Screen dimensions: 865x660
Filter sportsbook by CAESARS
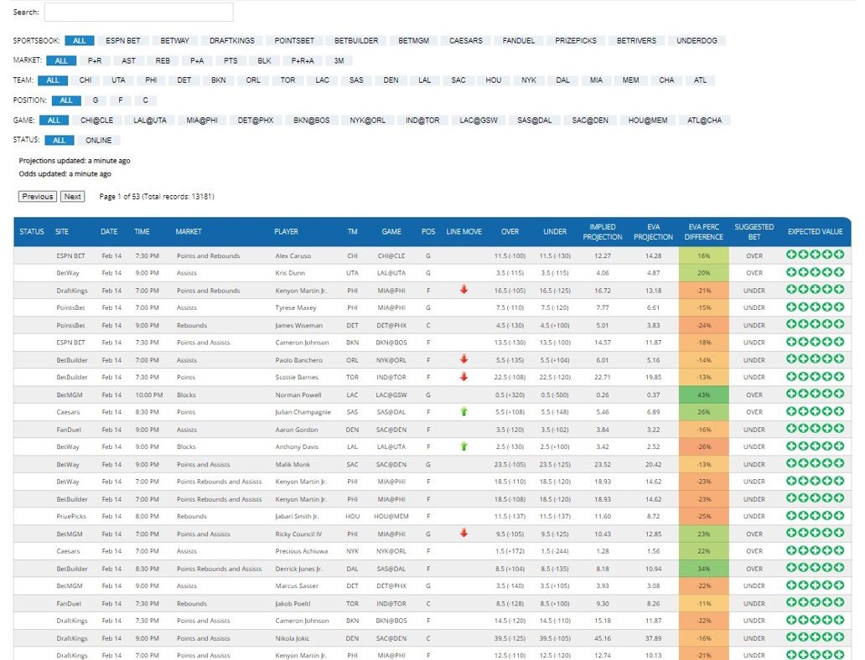(x=465, y=41)
